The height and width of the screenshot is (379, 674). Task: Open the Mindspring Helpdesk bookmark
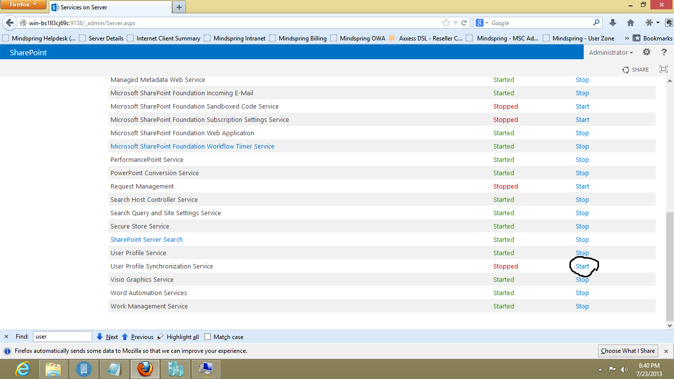pos(39,38)
